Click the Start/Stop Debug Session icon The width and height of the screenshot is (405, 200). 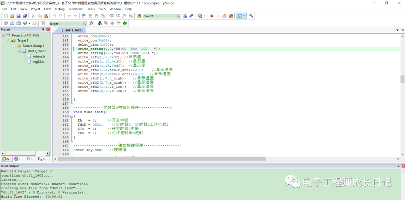(x=200, y=16)
